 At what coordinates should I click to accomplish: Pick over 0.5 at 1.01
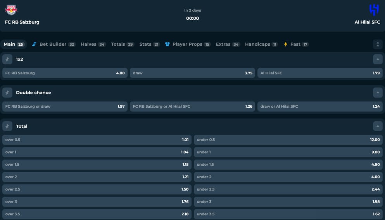pos(97,140)
